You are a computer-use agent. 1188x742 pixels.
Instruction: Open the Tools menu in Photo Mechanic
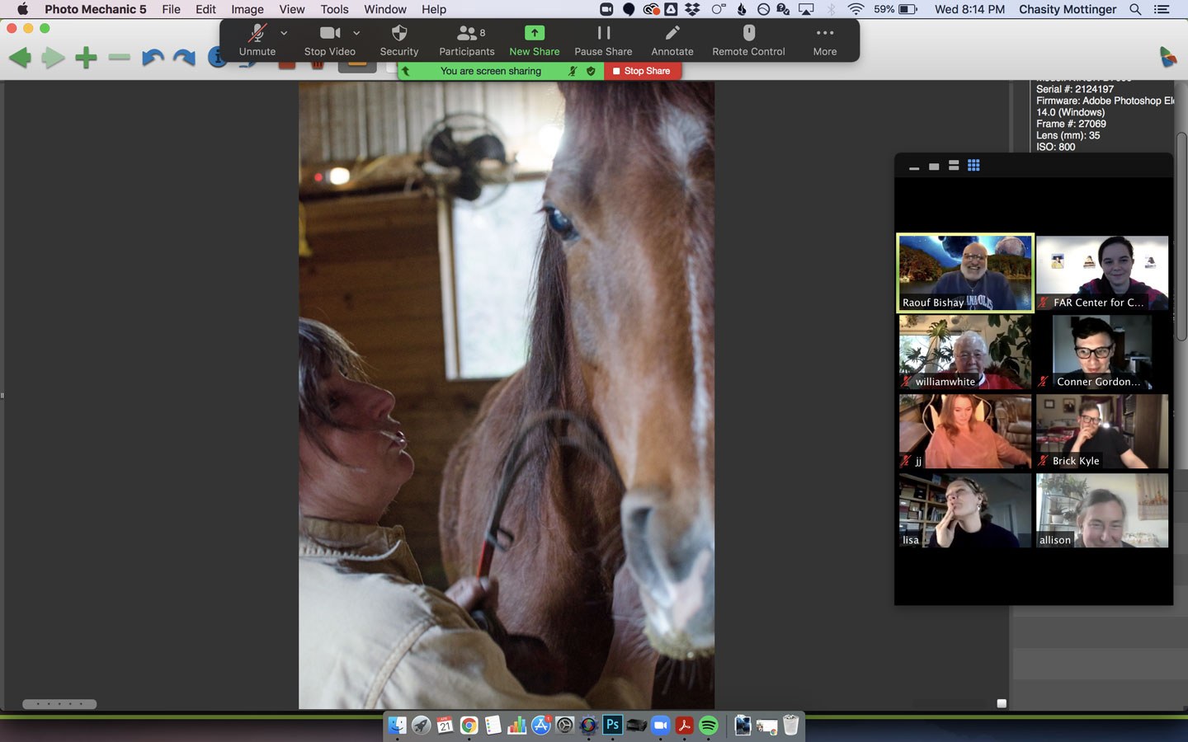[334, 9]
